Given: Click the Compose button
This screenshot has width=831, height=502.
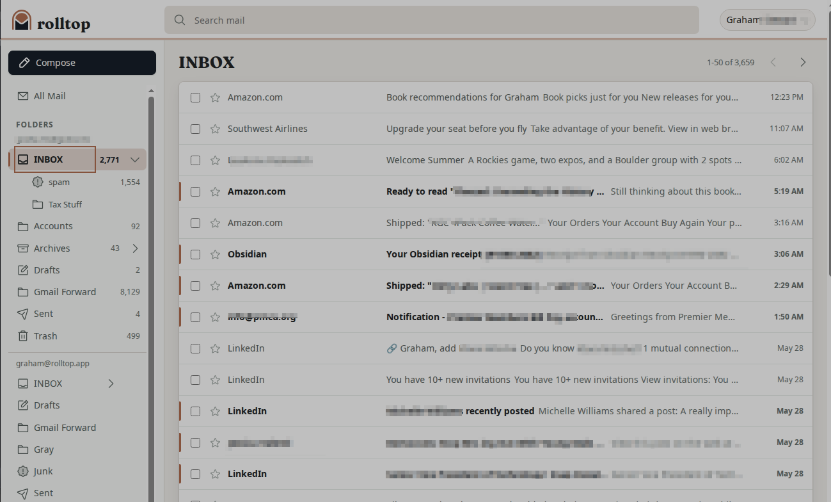Looking at the screenshot, I should coord(82,63).
